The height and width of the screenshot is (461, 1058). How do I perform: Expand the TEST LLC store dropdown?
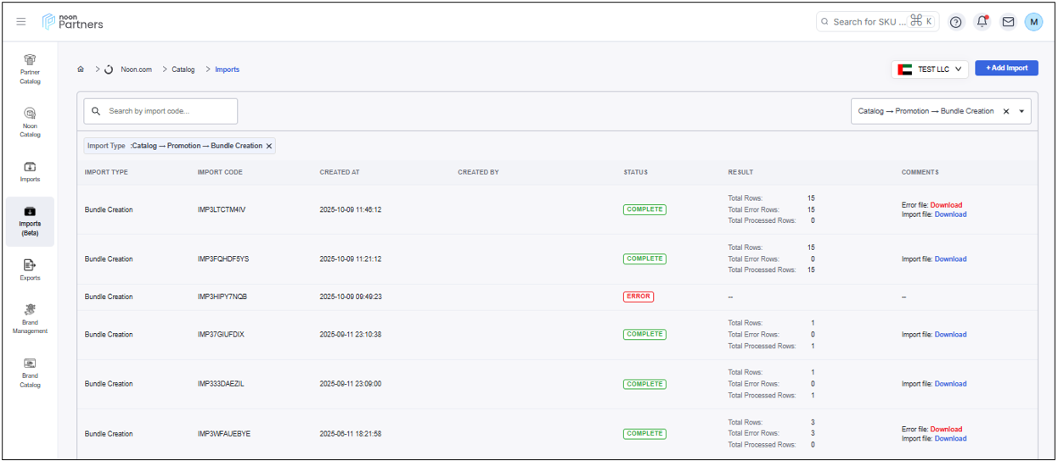click(x=930, y=69)
